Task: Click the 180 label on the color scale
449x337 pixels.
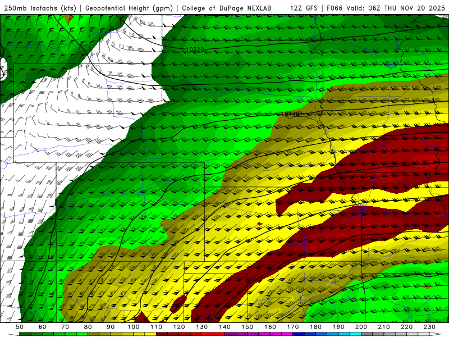Action: (x=315, y=327)
